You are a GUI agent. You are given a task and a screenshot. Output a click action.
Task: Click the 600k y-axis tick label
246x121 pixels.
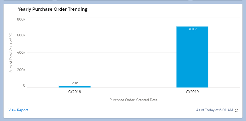(x=21, y=35)
